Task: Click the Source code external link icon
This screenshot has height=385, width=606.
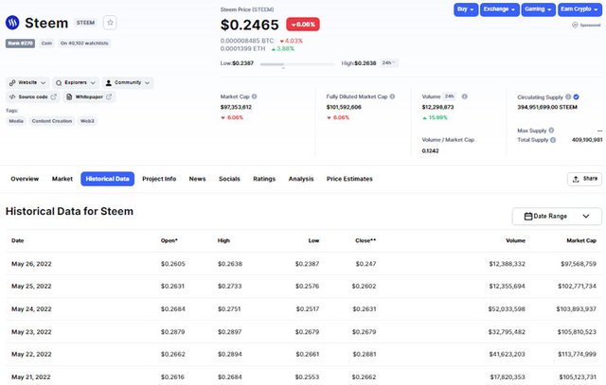Action: point(53,96)
